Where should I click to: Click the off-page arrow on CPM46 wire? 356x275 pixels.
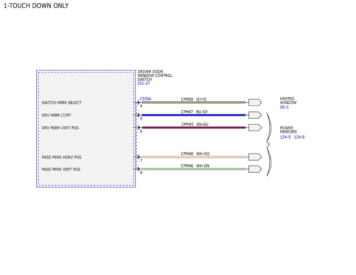pyautogui.click(x=255, y=169)
